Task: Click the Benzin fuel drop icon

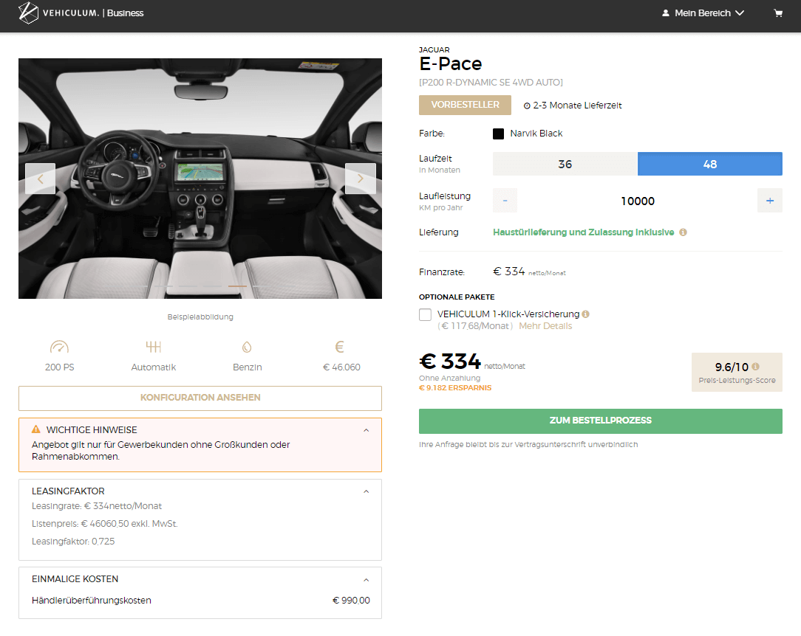Action: point(248,348)
